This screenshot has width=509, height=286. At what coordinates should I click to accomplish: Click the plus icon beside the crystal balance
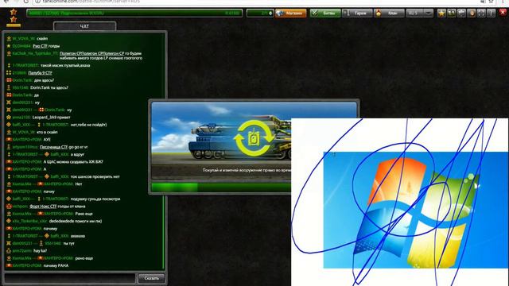[270, 14]
